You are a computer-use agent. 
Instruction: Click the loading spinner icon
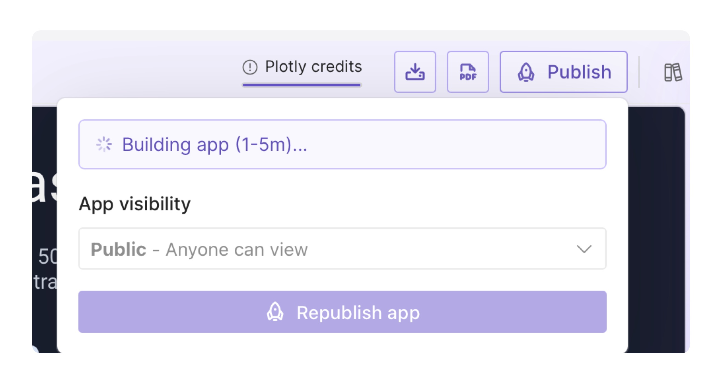104,144
